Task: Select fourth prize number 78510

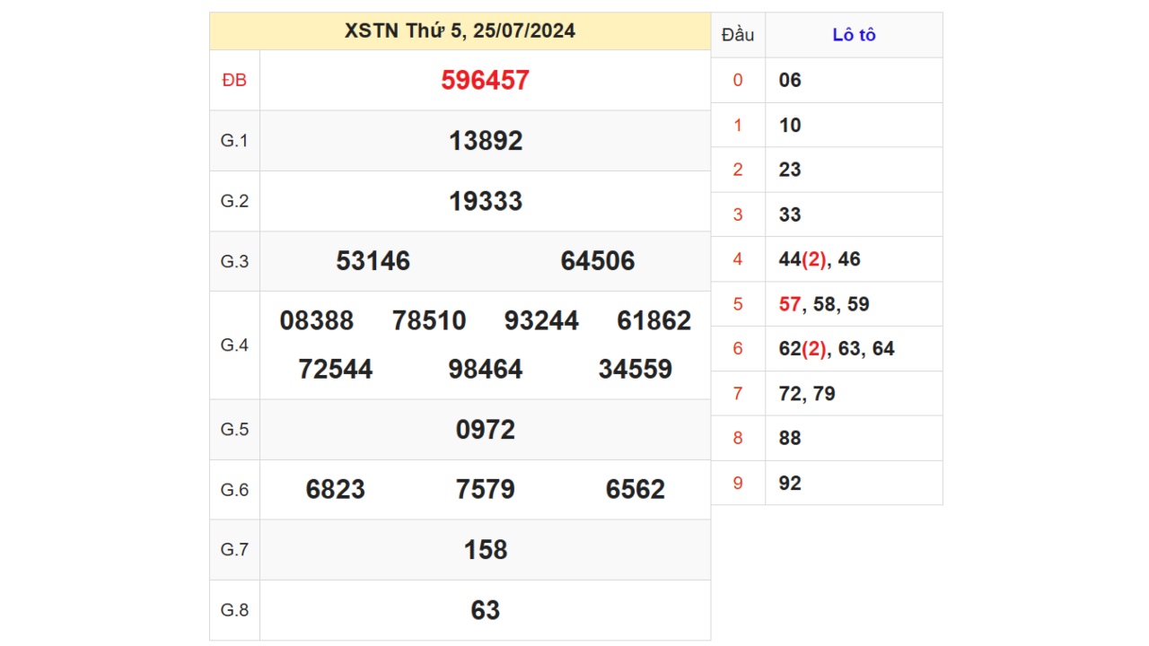Action: click(x=429, y=320)
